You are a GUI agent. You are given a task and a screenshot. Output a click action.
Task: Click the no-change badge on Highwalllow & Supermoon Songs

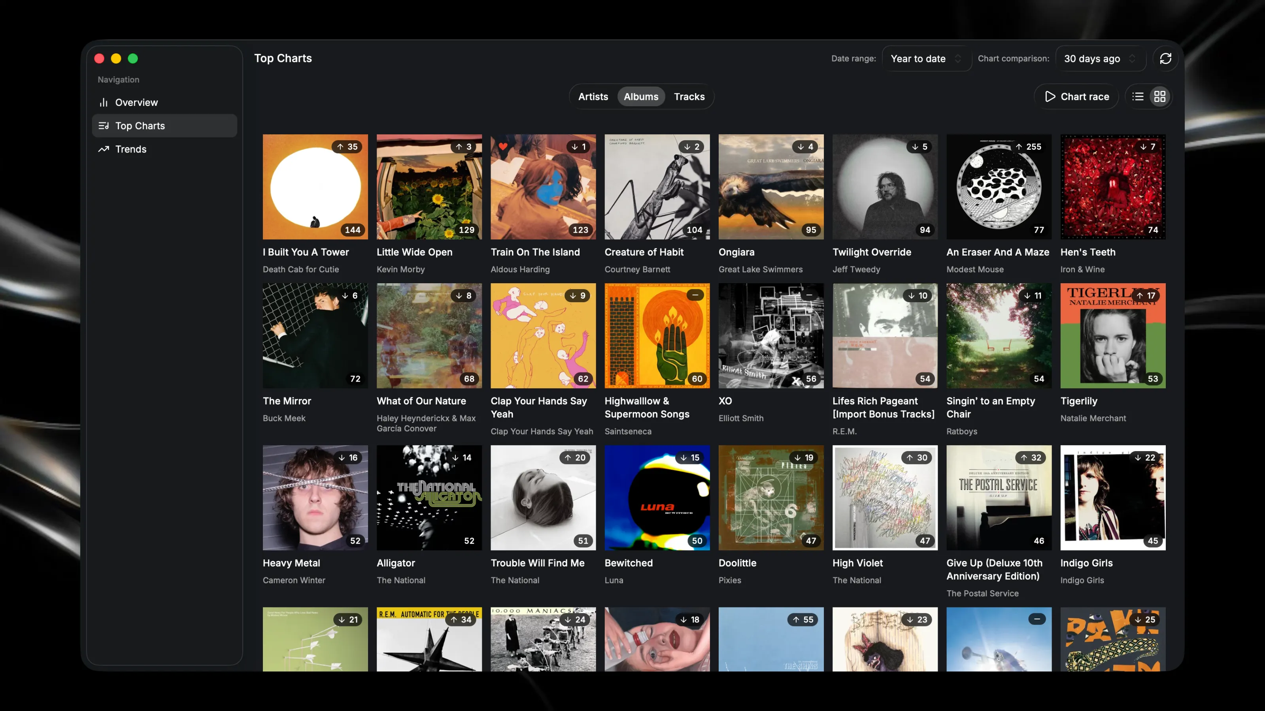[695, 295]
